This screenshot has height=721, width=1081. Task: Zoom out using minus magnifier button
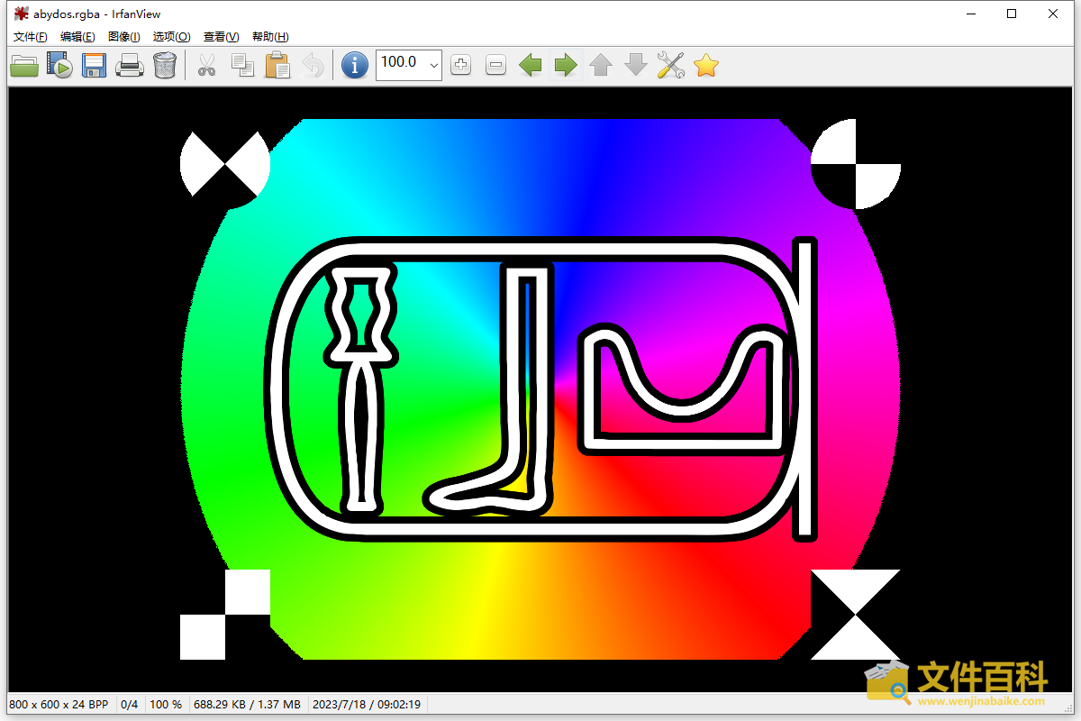point(495,65)
